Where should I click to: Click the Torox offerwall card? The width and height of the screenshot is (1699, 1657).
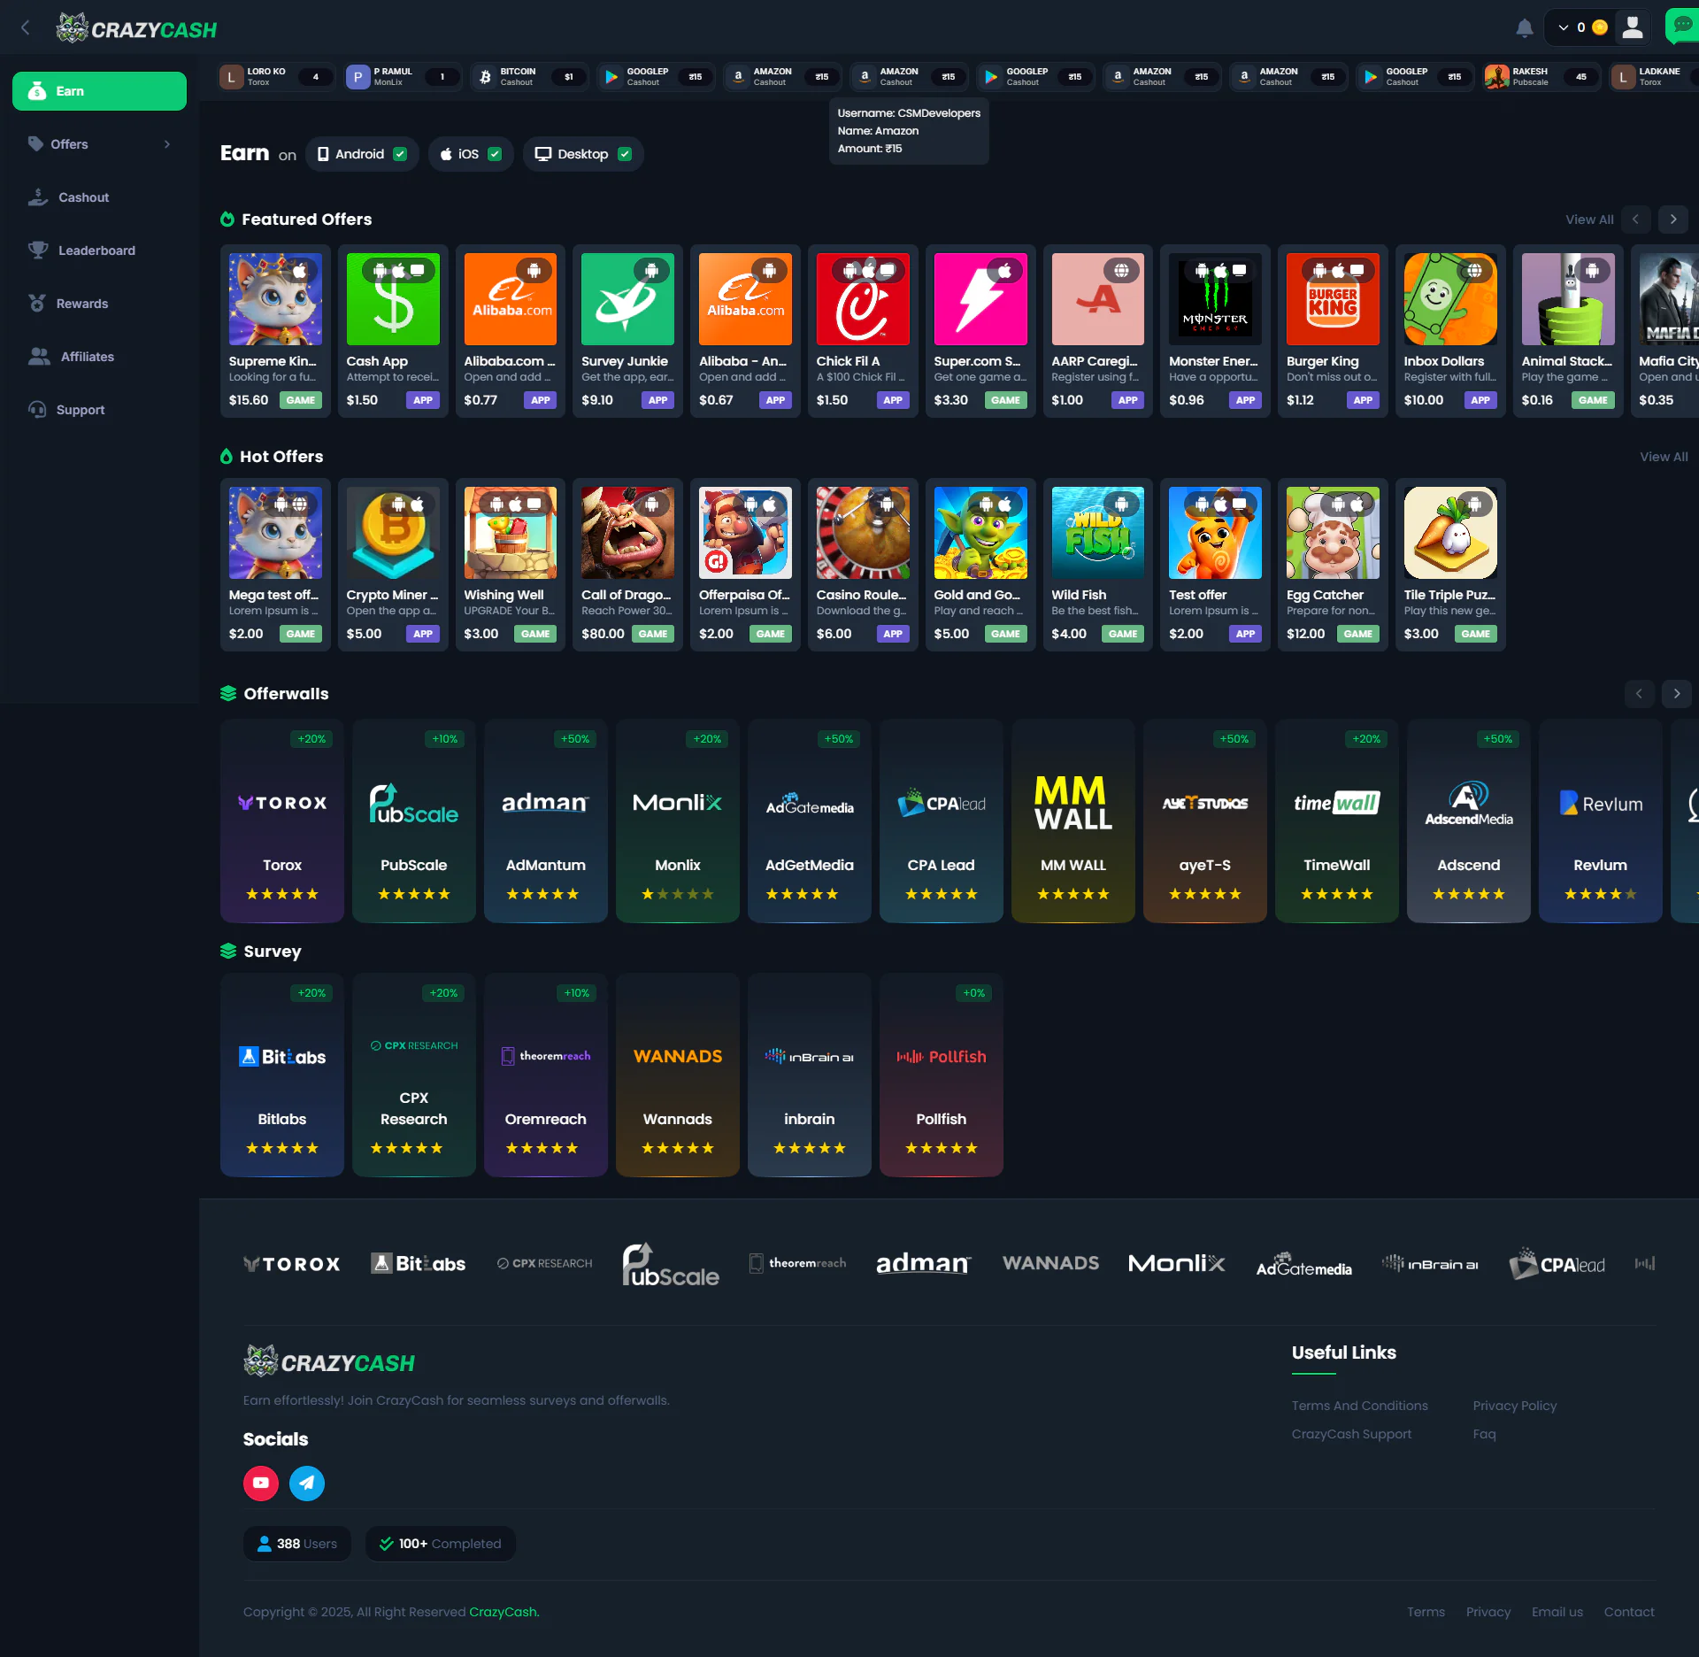[x=282, y=821]
